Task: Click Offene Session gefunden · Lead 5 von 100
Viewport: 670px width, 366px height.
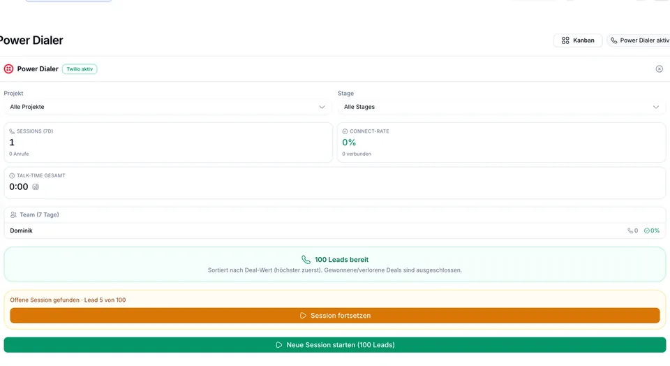Action: coord(68,300)
